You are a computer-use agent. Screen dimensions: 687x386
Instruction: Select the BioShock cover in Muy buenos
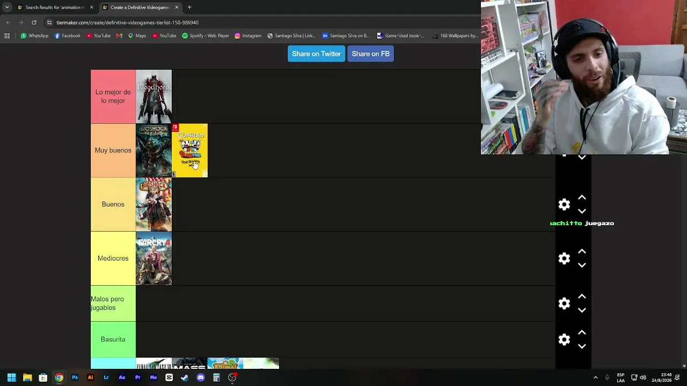click(x=154, y=151)
